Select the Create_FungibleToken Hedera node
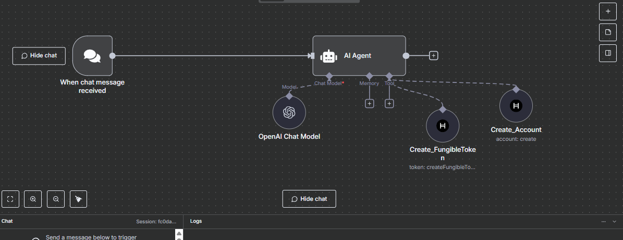This screenshot has width=623, height=240. tap(443, 126)
